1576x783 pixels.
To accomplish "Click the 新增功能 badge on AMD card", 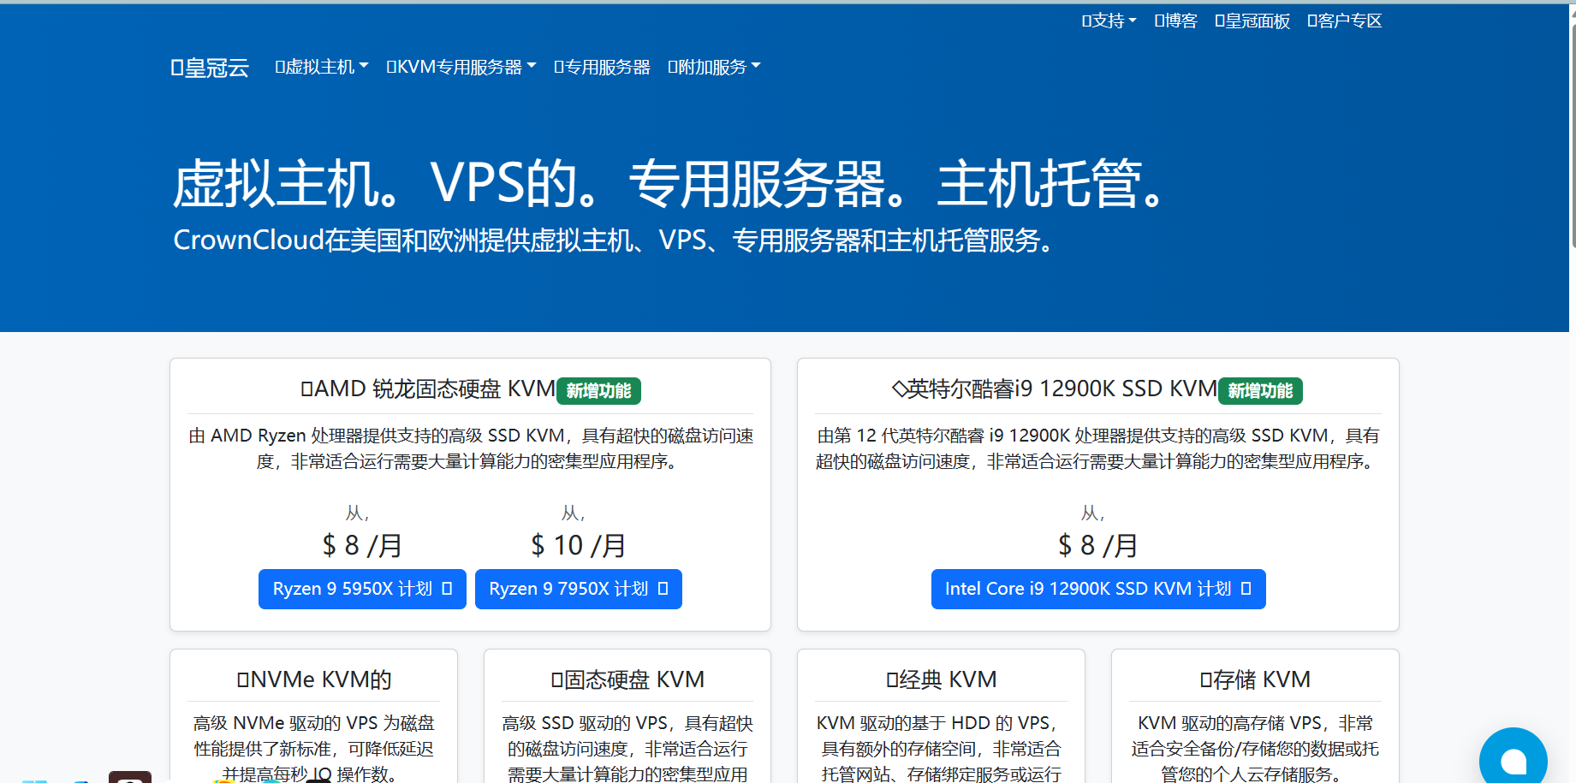I will pyautogui.click(x=598, y=391).
